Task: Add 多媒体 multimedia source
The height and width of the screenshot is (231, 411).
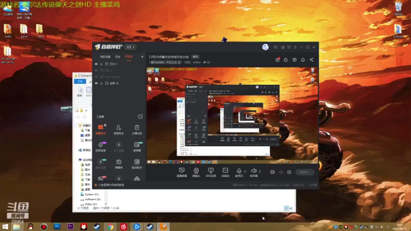Action: 225,172
